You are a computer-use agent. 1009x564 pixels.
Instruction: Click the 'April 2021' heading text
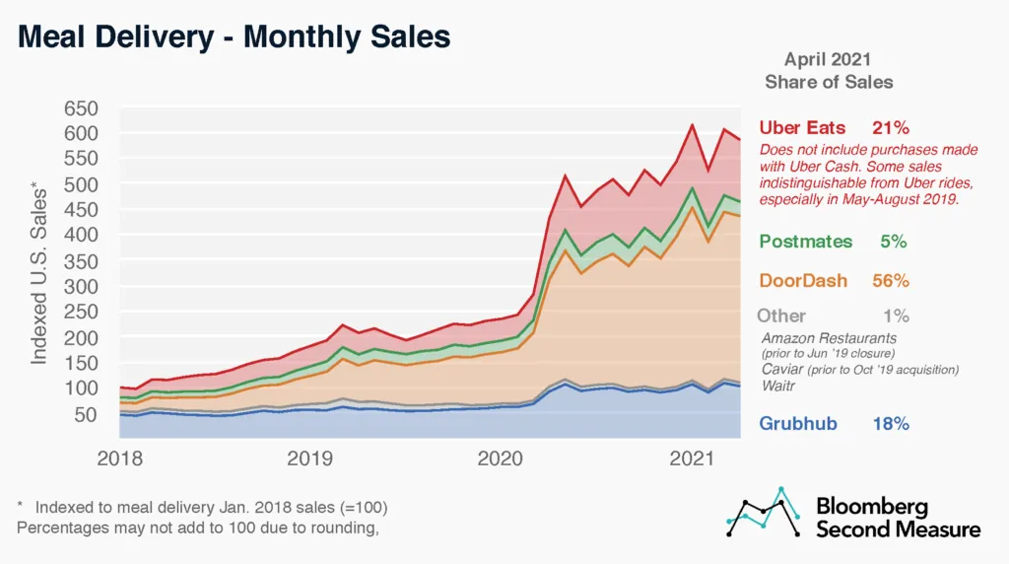[x=828, y=59]
